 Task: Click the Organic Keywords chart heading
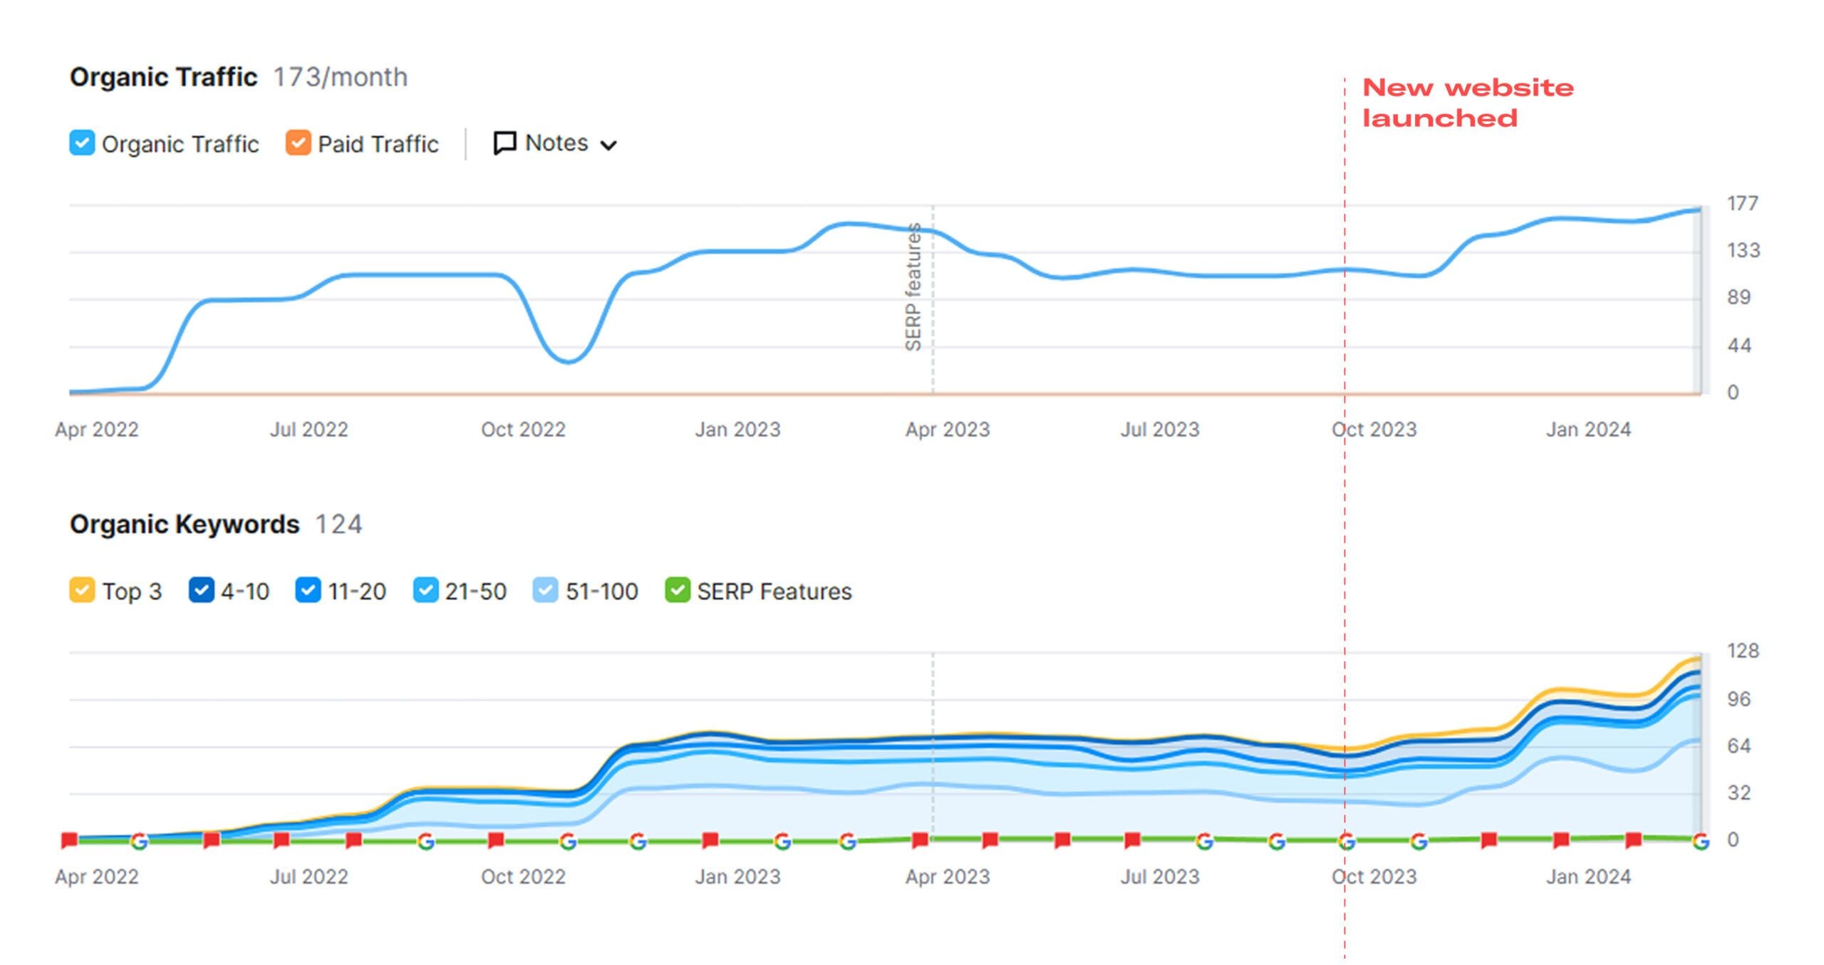tap(185, 524)
